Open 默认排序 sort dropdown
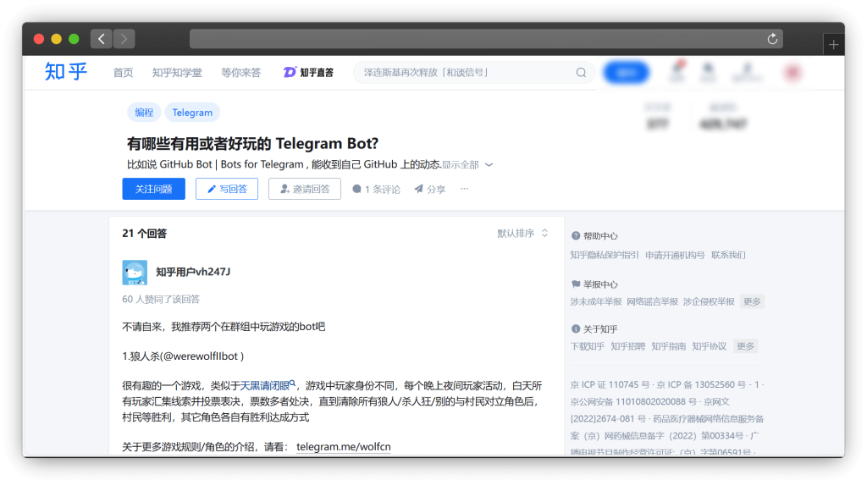Viewport: 867px width, 480px height. point(522,234)
